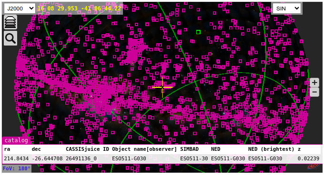Select the catalog tab
The image size is (324, 175).
click(x=16, y=140)
